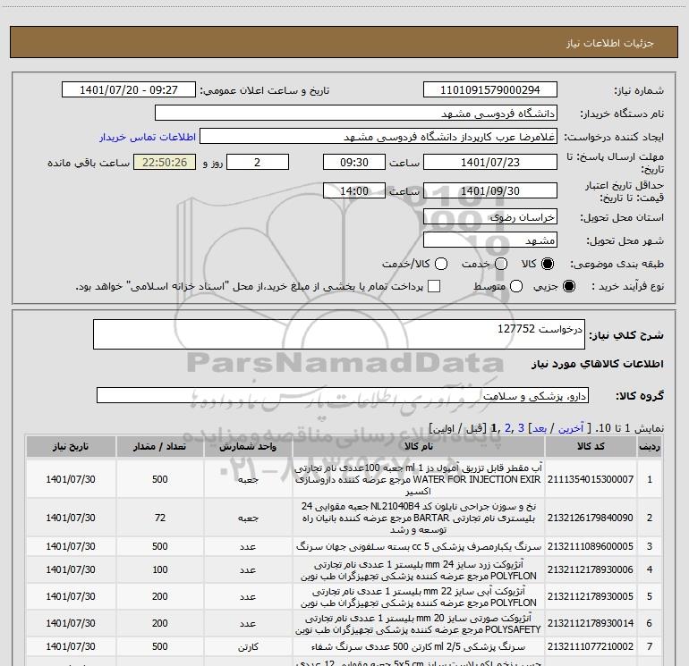Viewport: 689px width, 666px height.
Task: Open the اطلاعات تماس خریدار link
Action: coord(148,137)
